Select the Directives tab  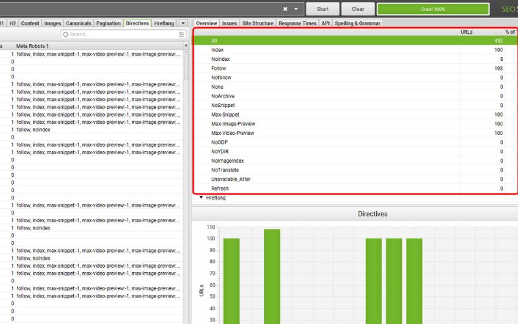(137, 23)
